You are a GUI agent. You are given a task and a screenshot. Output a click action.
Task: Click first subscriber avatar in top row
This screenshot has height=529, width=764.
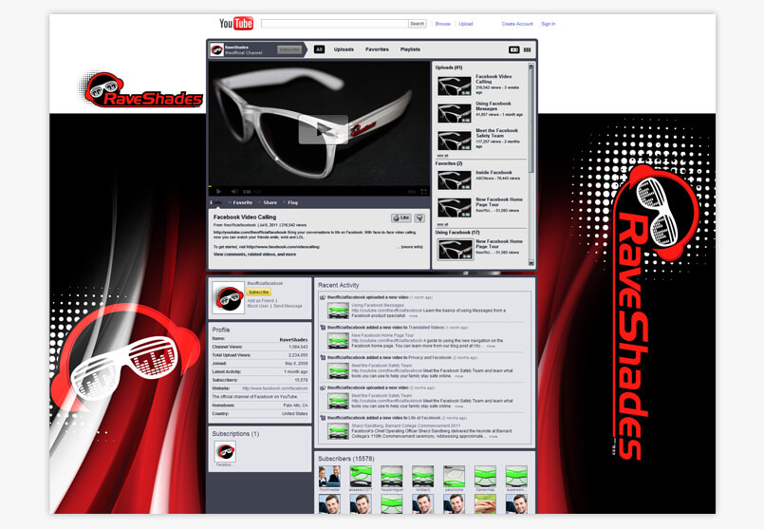point(329,477)
